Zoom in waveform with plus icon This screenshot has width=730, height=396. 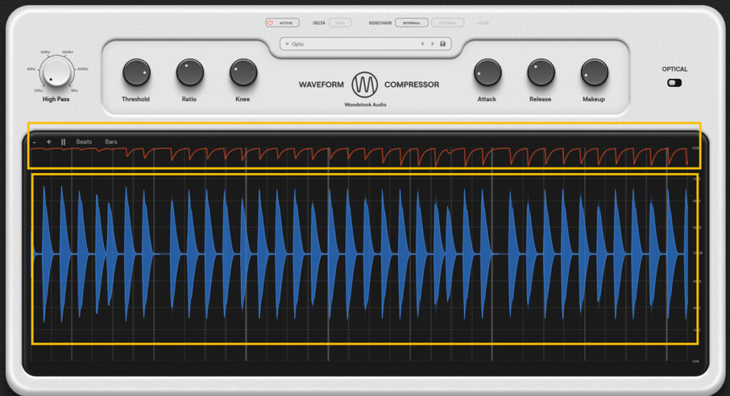pyautogui.click(x=48, y=142)
